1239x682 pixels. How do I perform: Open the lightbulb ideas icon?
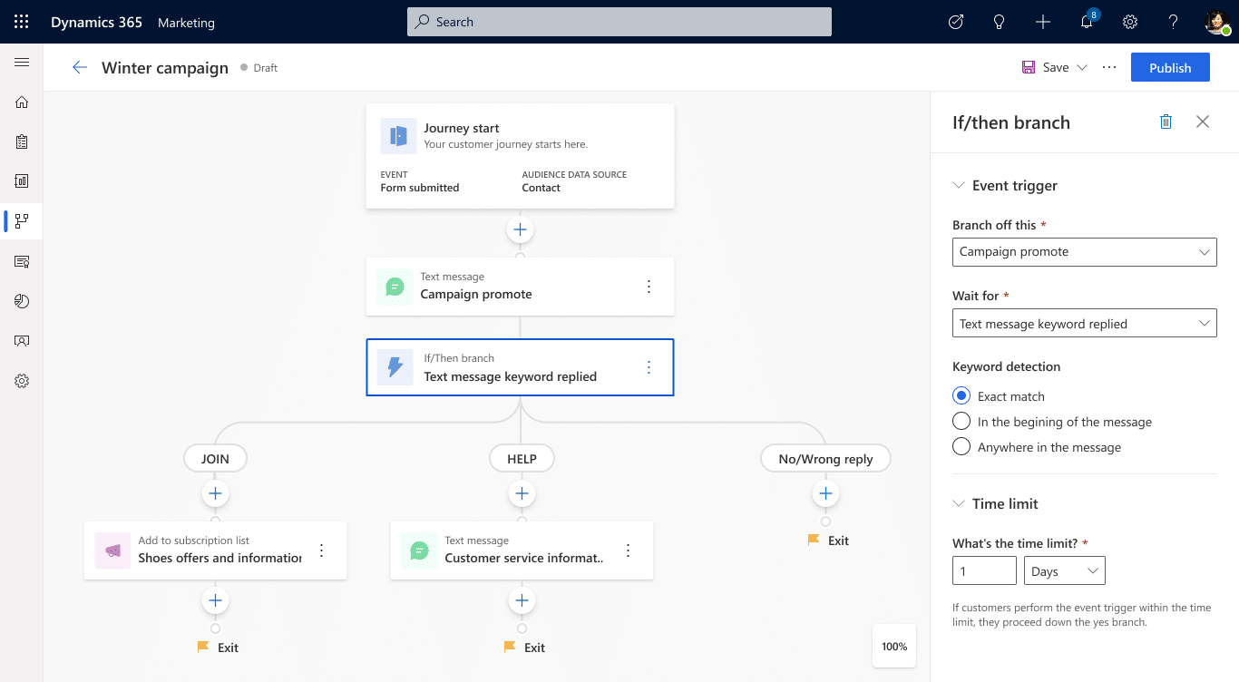pyautogui.click(x=1000, y=23)
